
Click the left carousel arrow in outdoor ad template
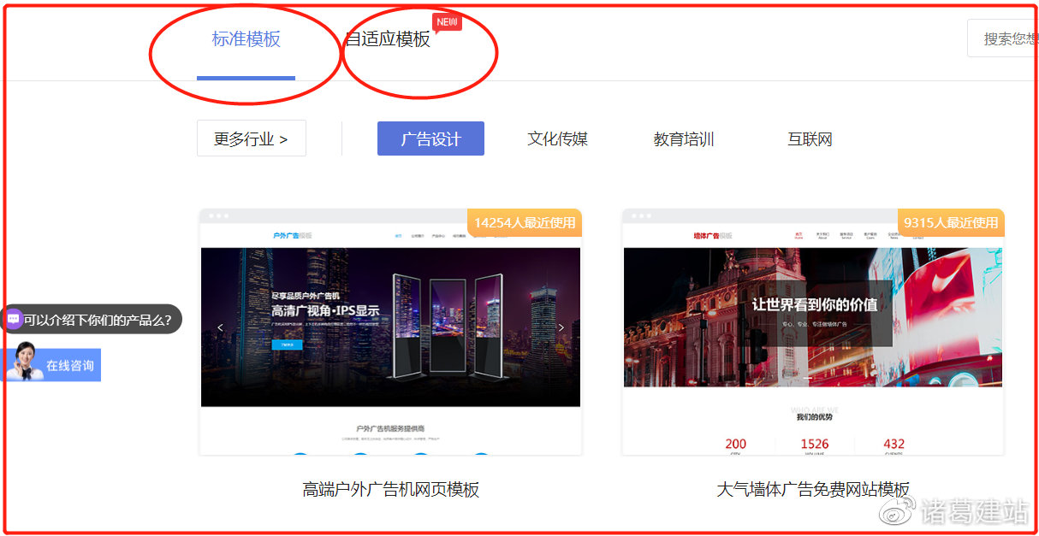pos(220,327)
